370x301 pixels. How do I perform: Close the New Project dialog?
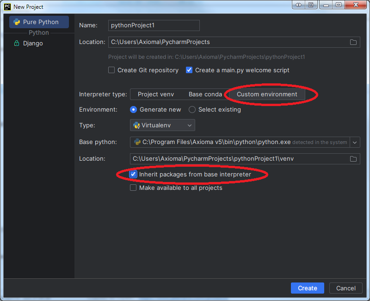[x=356, y=5]
